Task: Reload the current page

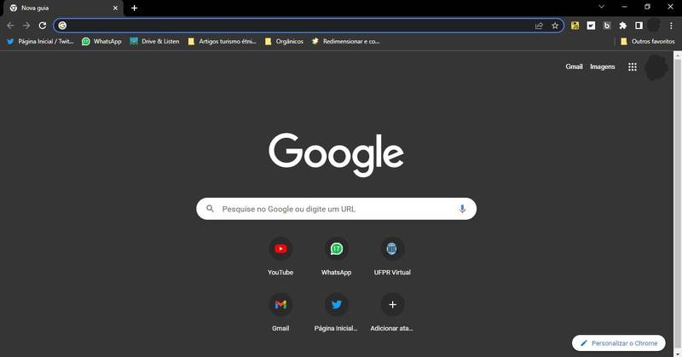Action: [42, 26]
